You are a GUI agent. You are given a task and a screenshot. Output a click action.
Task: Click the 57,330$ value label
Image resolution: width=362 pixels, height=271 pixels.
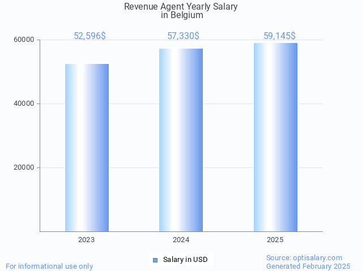coord(183,36)
